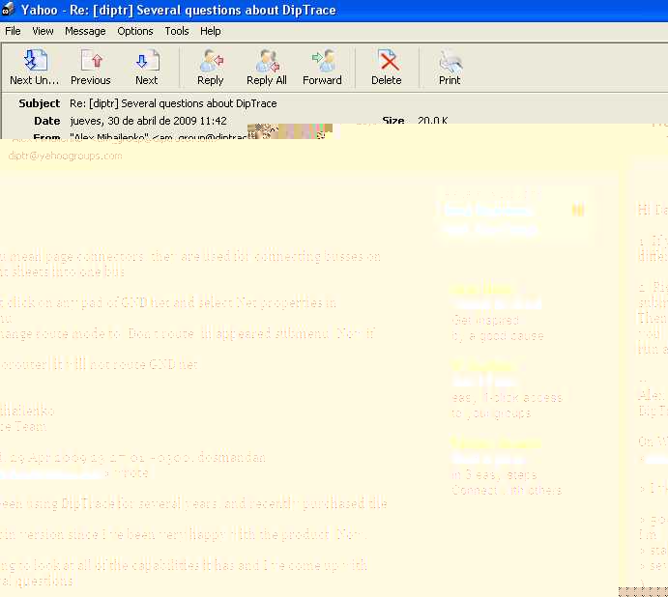
Task: Print the open message
Action: (x=450, y=67)
